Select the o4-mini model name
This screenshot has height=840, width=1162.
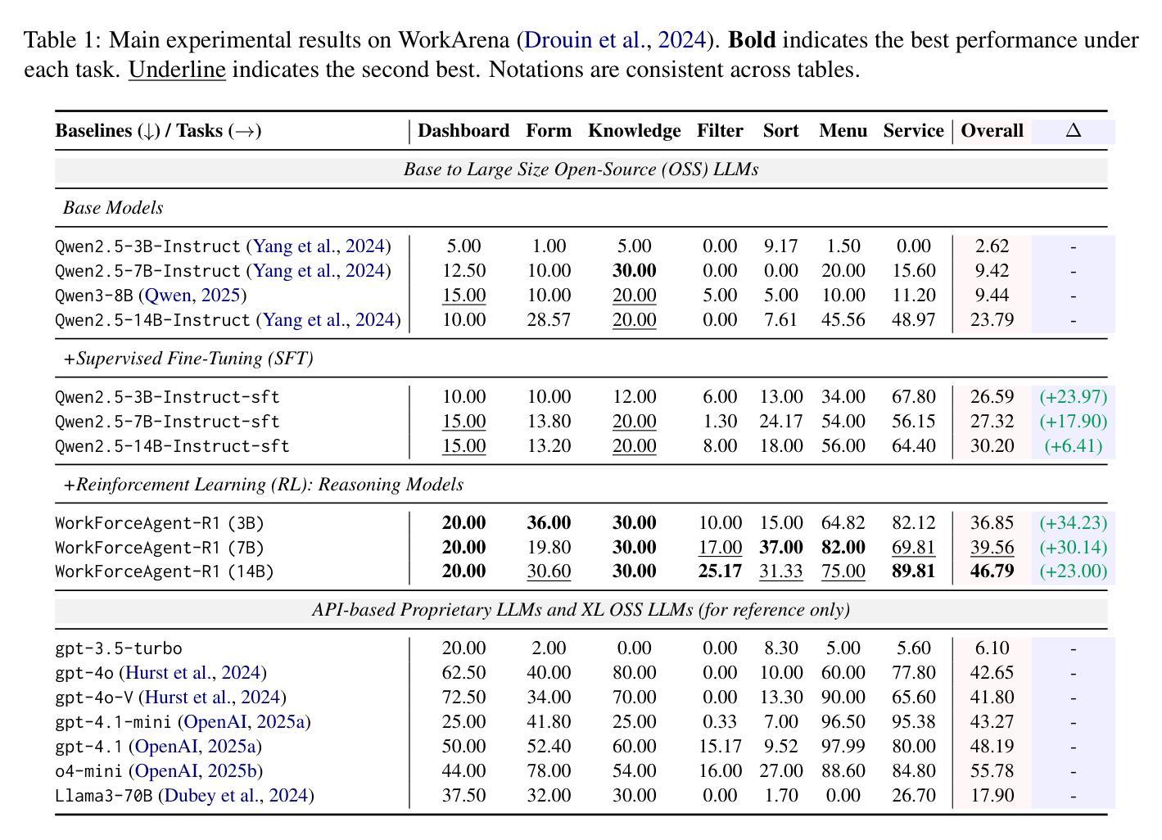point(88,771)
